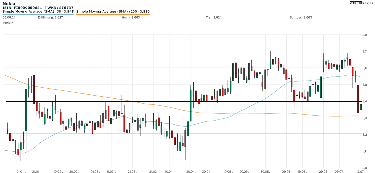Click the 3,0 price axis label
The width and height of the screenshot is (375, 173).
pyautogui.click(x=364, y=168)
